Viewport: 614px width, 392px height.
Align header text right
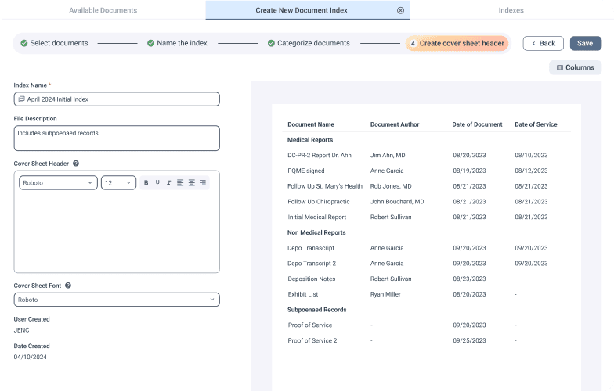203,183
